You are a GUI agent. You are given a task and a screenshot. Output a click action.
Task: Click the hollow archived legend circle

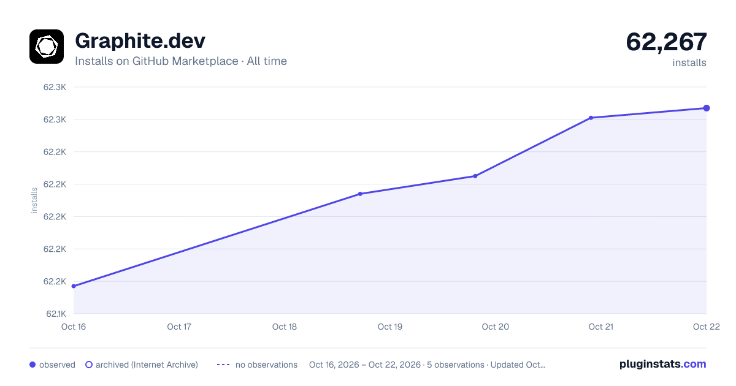pos(89,365)
